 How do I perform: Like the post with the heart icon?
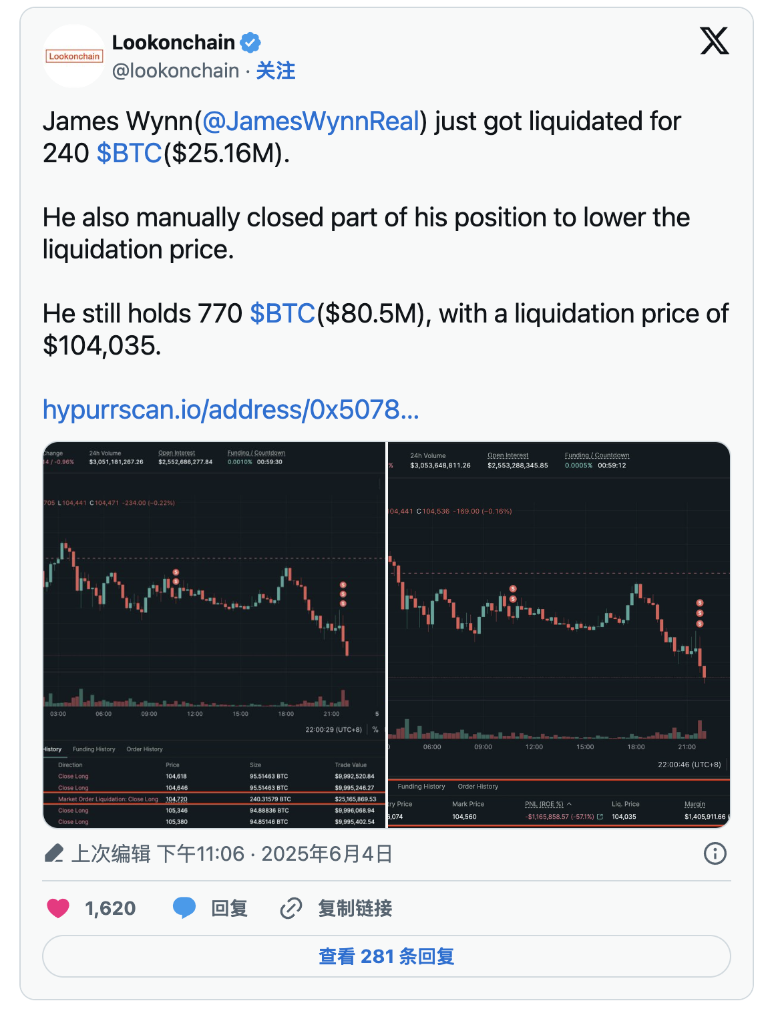[x=58, y=908]
